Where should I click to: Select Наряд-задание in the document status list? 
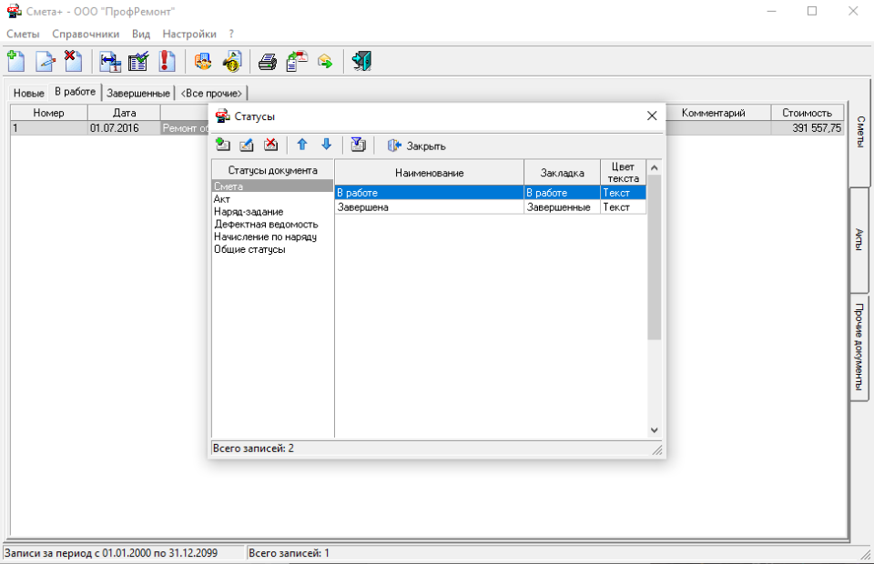coord(249,211)
